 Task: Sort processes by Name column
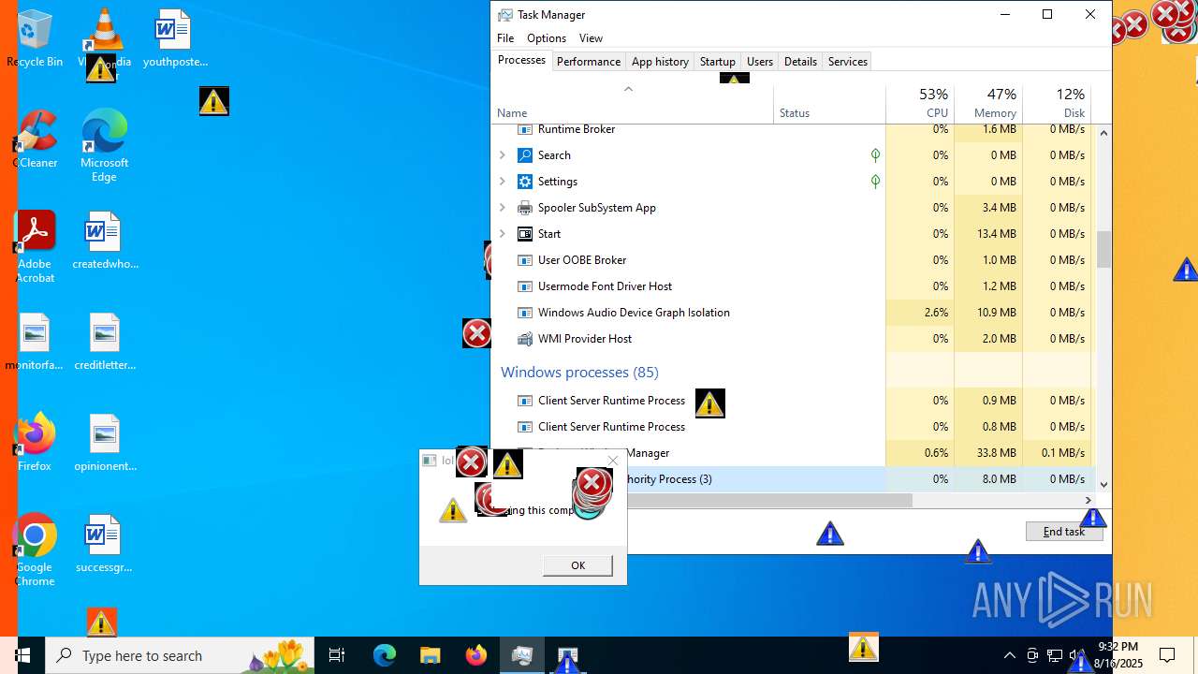(633, 104)
